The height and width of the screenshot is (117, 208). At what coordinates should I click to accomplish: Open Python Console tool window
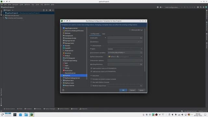(x=63, y=109)
